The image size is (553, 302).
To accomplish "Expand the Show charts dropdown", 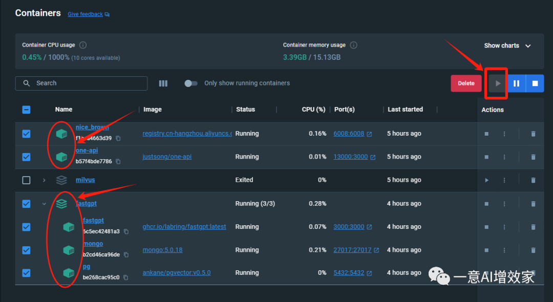I will (507, 46).
